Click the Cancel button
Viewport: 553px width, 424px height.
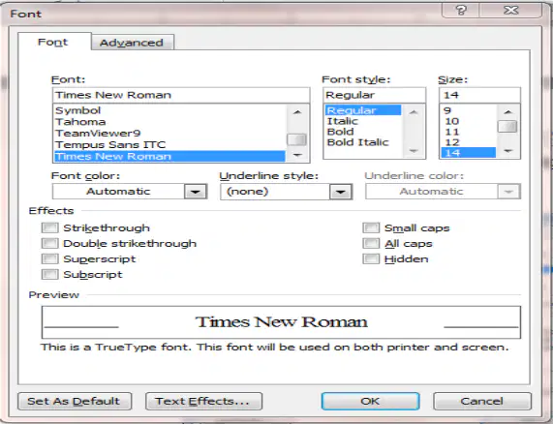[x=482, y=402]
